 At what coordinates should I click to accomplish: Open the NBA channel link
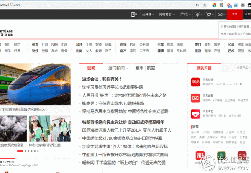pos(55,45)
